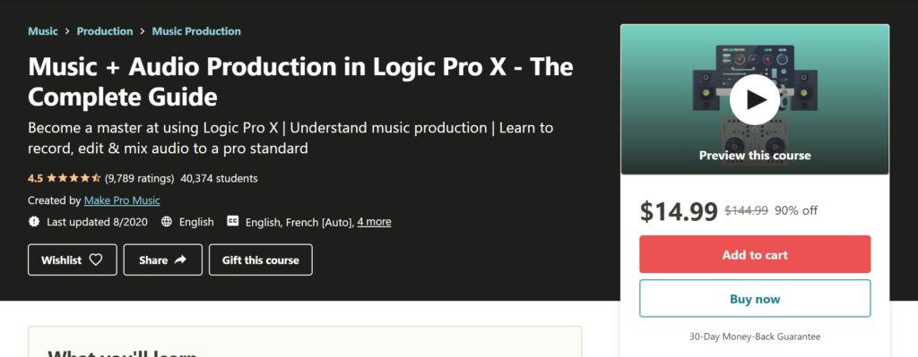The height and width of the screenshot is (357, 918).
Task: Play the course preview video
Action: point(754,100)
